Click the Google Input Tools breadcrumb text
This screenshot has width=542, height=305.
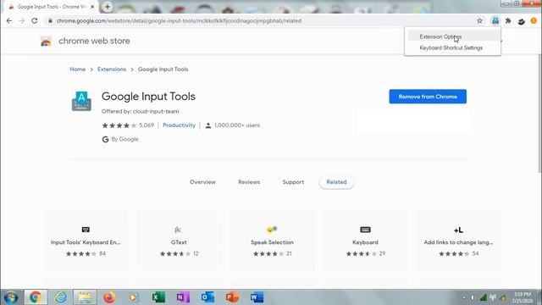tap(163, 69)
